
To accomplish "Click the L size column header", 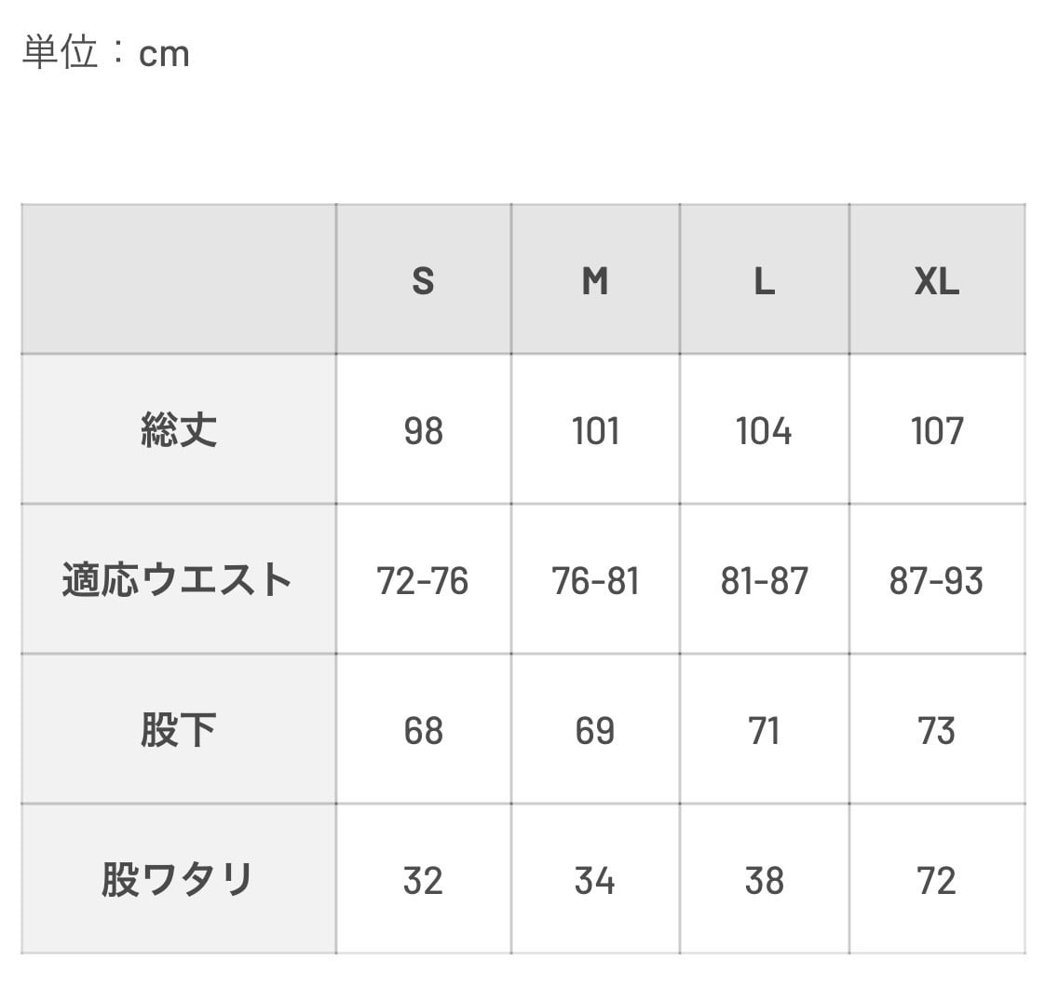I will tap(764, 279).
